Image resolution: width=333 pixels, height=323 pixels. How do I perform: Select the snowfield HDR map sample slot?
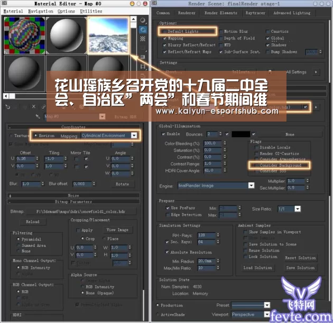[108, 35]
